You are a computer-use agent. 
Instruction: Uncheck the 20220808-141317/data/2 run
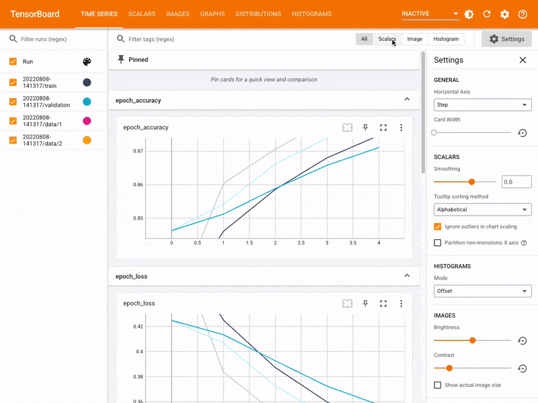click(13, 140)
